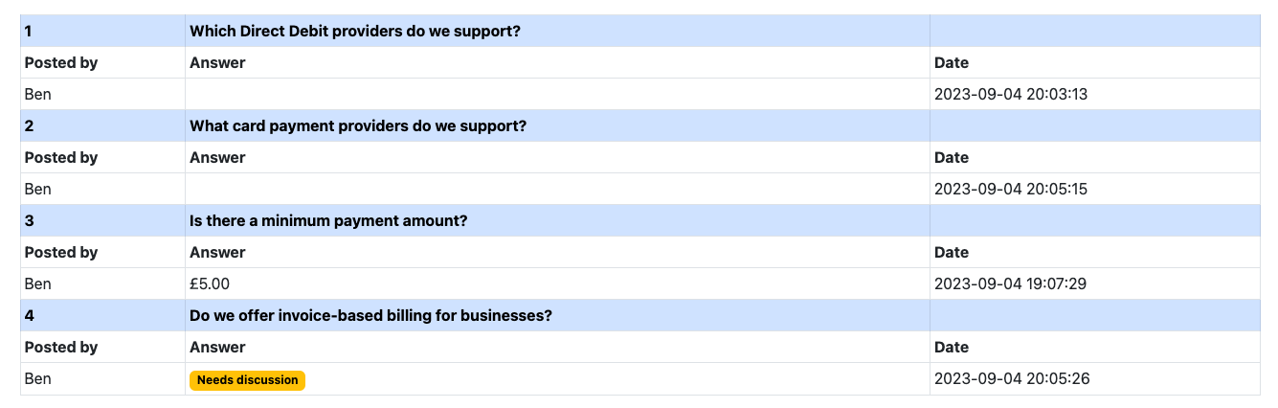Image resolution: width=1278 pixels, height=408 pixels.
Task: Select question 'What card payment providers do we support?'
Action: click(358, 125)
